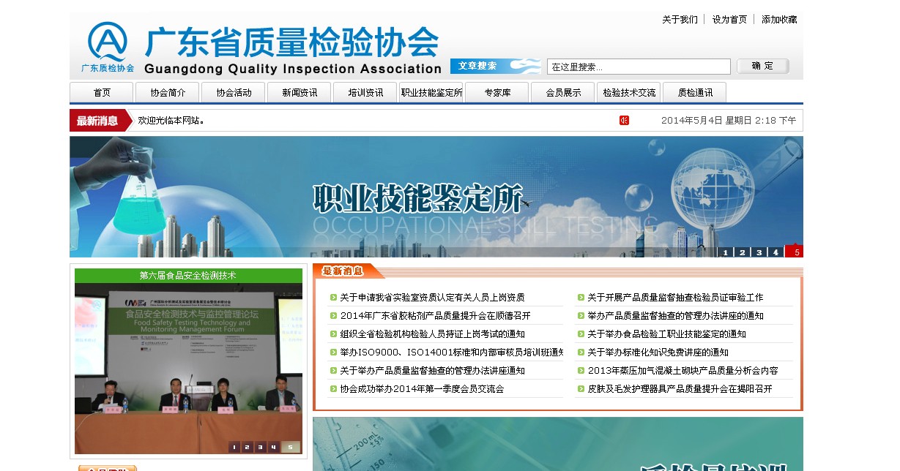Click the 设为首页 link

pyautogui.click(x=729, y=20)
